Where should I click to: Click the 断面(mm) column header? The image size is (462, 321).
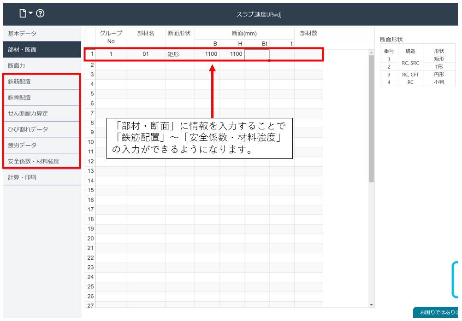244,34
